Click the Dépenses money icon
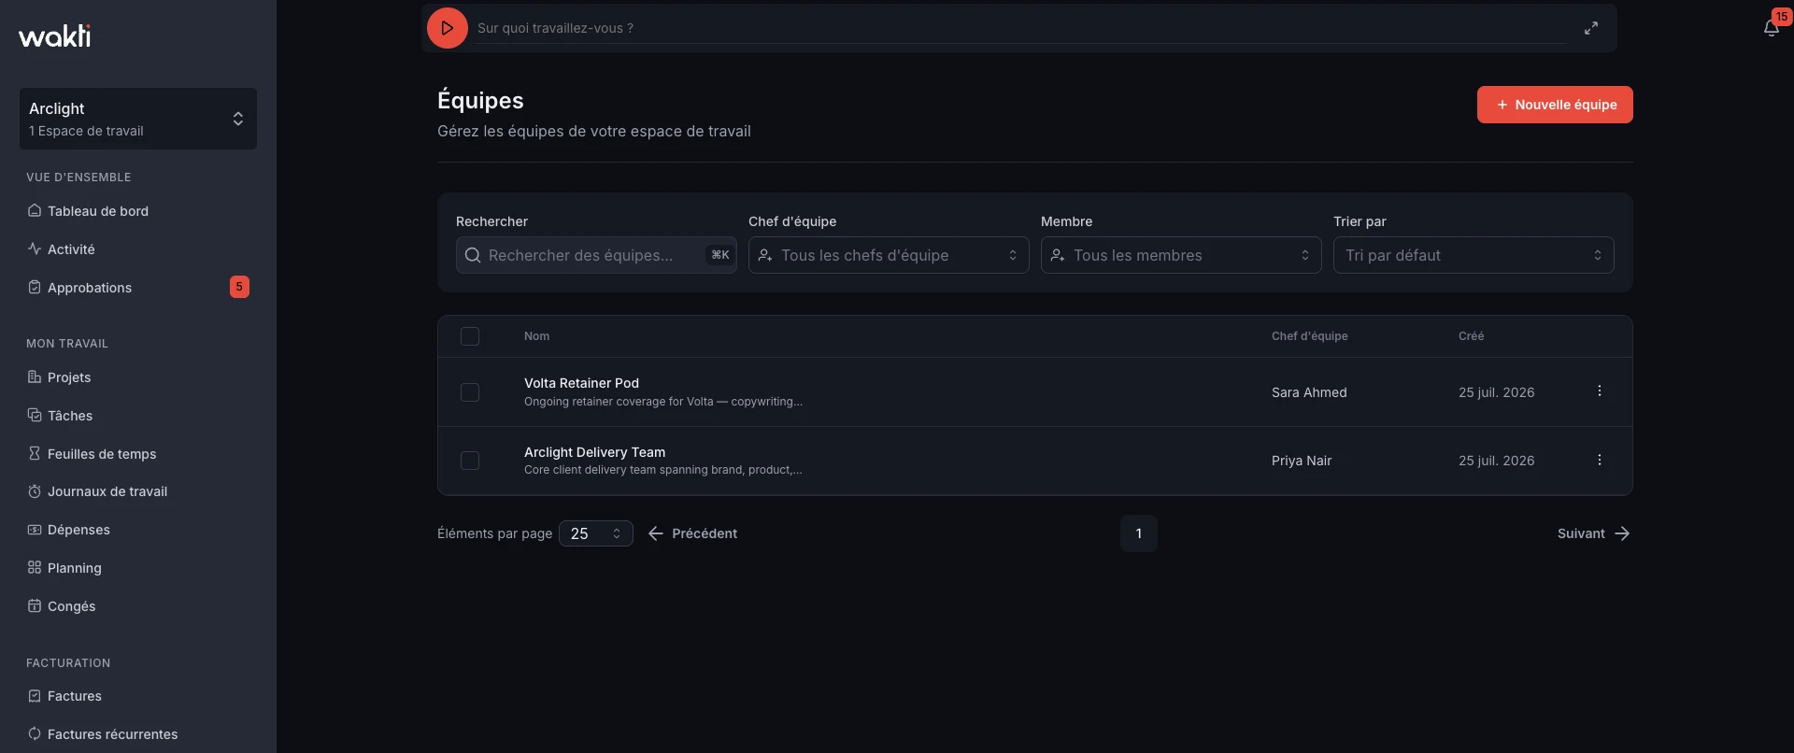 (x=35, y=530)
